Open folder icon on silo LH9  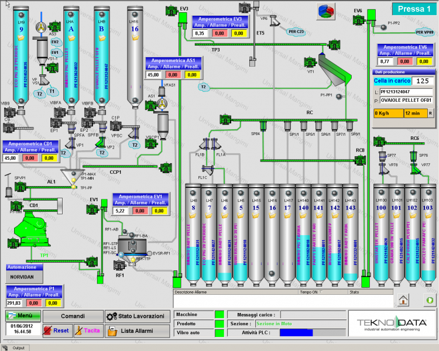[x=21, y=37]
